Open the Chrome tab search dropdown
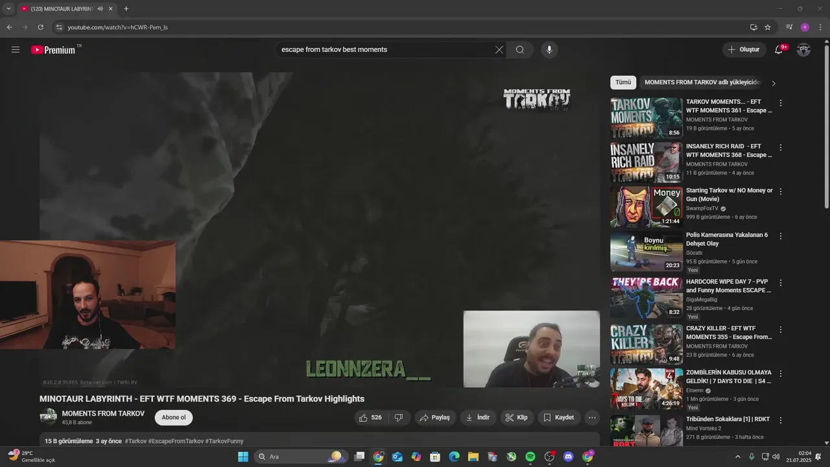 point(8,9)
